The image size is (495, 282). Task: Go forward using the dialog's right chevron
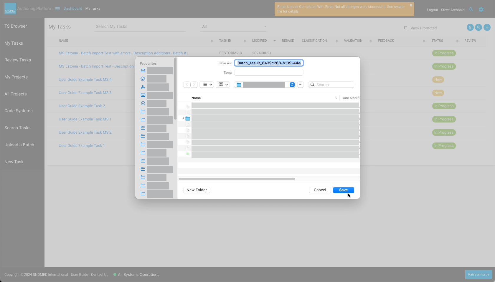click(194, 85)
